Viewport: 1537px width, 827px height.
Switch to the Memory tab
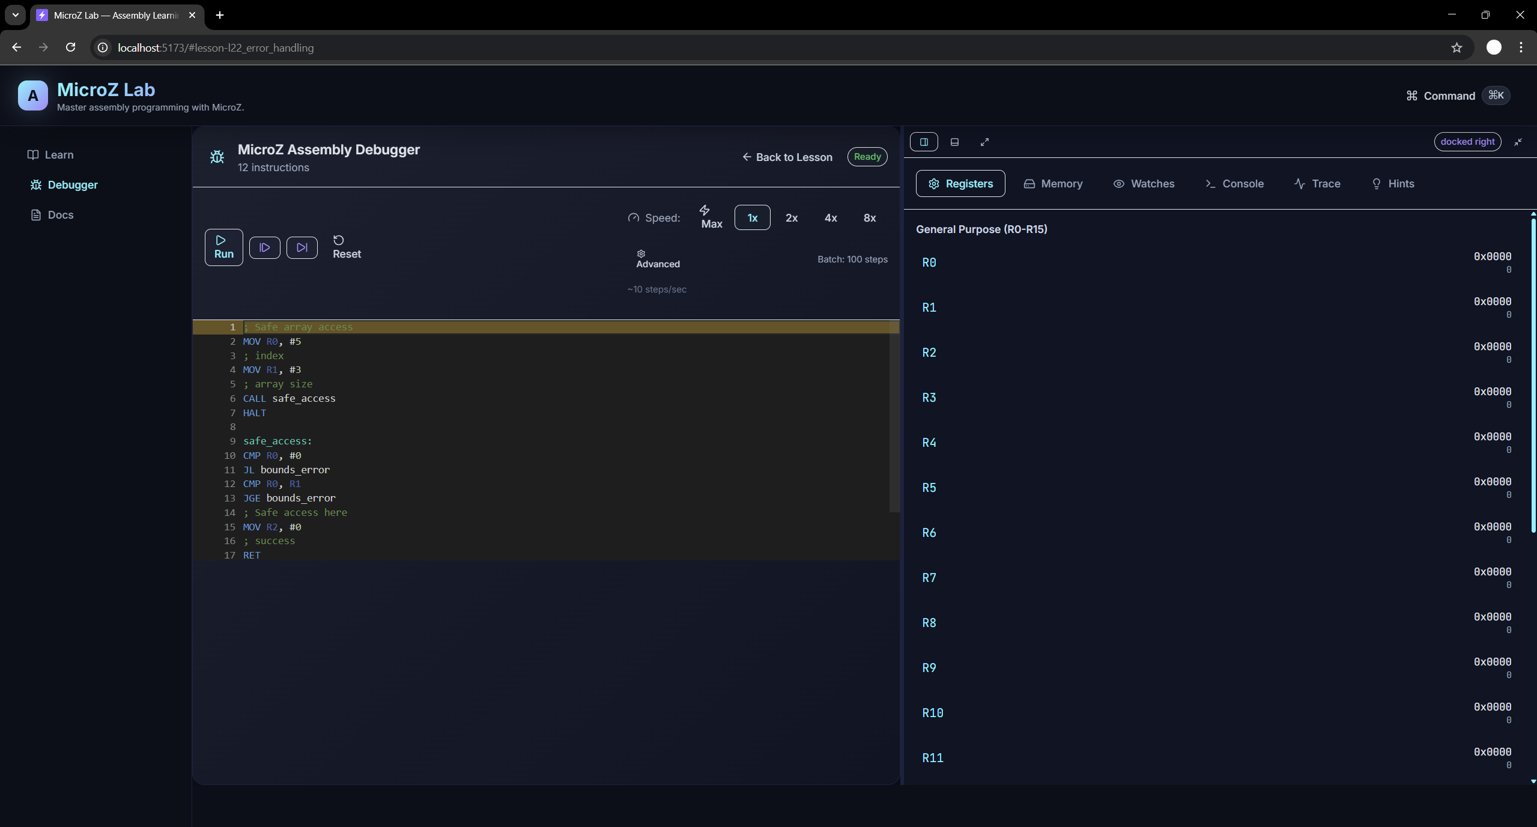[1052, 184]
